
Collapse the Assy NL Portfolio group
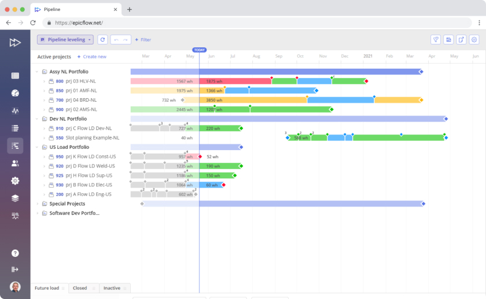tap(37, 72)
